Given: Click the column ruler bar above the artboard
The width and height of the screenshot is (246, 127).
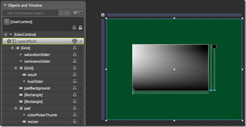Looking at the screenshot, I should click(174, 15).
